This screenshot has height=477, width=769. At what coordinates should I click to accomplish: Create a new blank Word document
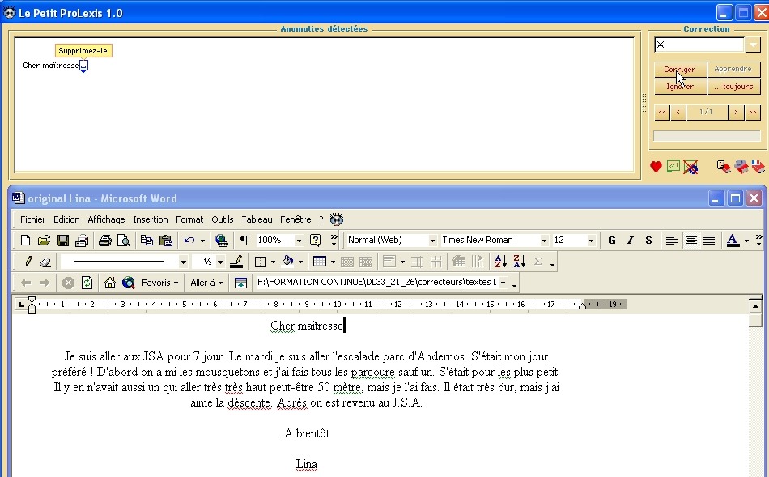(x=25, y=240)
